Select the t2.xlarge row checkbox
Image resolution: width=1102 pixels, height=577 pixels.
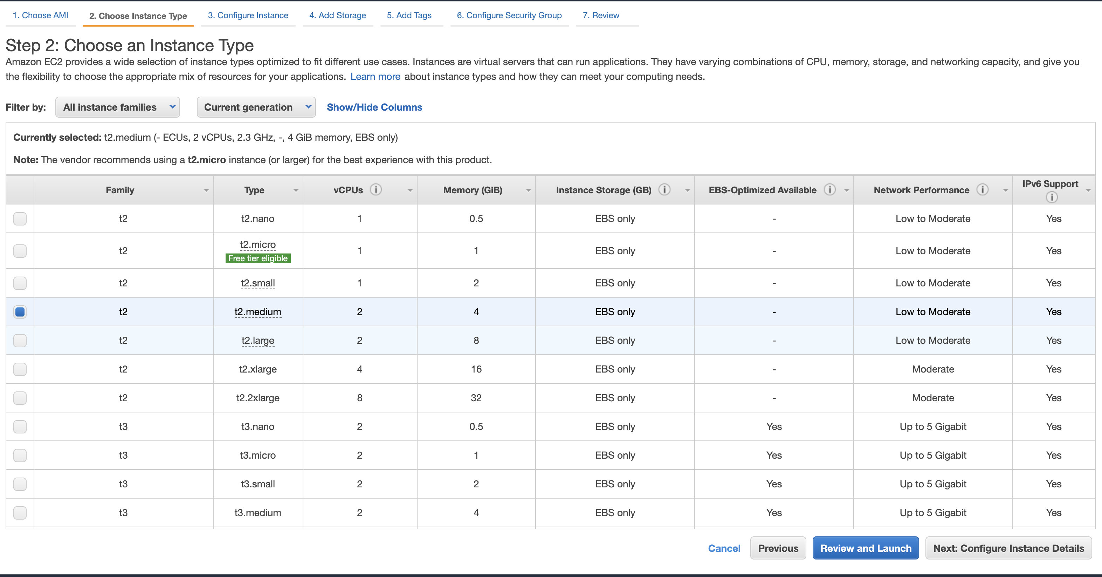(x=20, y=369)
